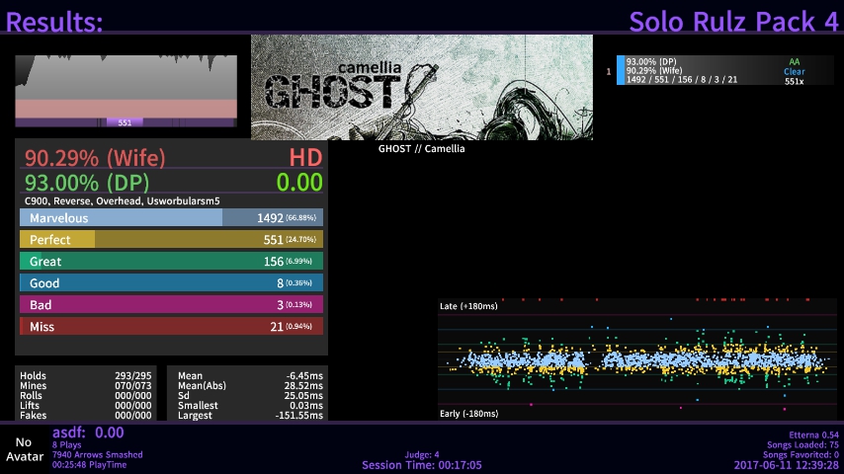Select the green Great judgment bar

coord(171,262)
